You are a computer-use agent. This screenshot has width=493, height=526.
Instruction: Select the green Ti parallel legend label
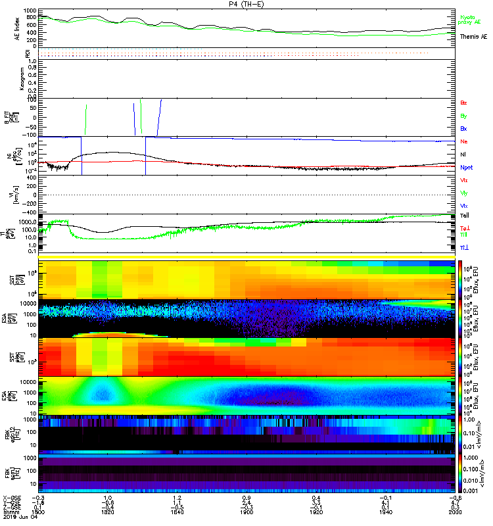click(x=463, y=235)
